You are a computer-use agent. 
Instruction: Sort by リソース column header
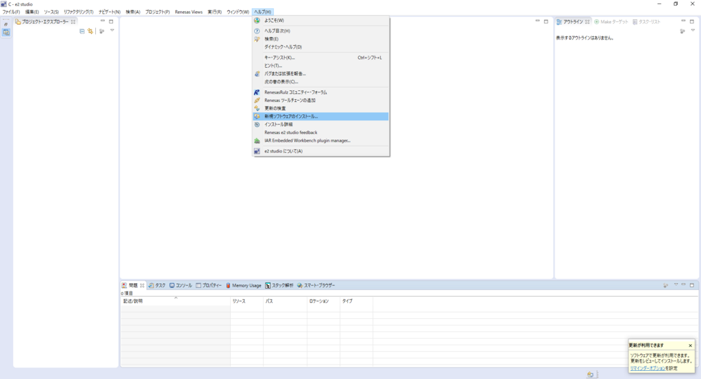[x=246, y=301]
